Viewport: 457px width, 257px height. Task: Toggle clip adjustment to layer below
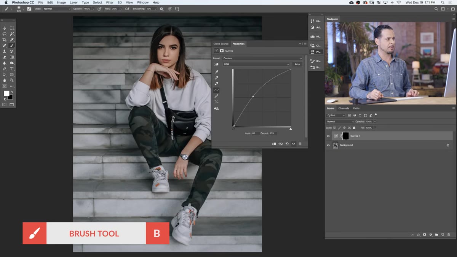pos(274,144)
